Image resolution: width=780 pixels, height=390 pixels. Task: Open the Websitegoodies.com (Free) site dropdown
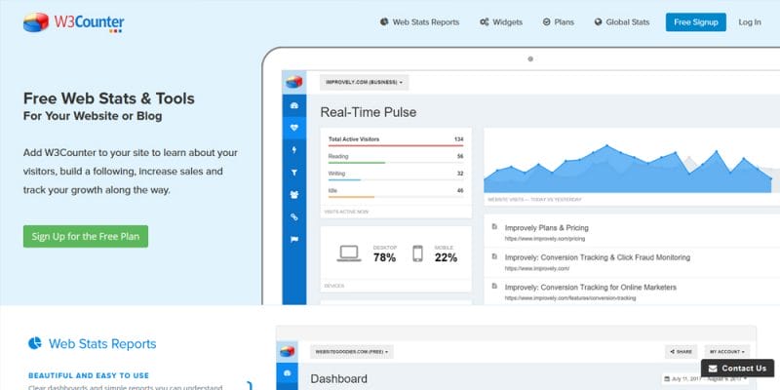[x=352, y=352]
